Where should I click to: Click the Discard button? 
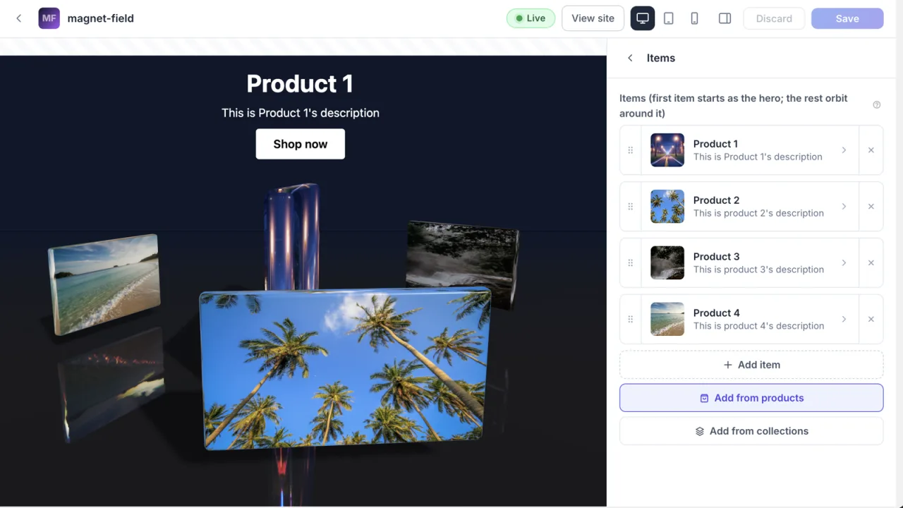click(x=774, y=18)
